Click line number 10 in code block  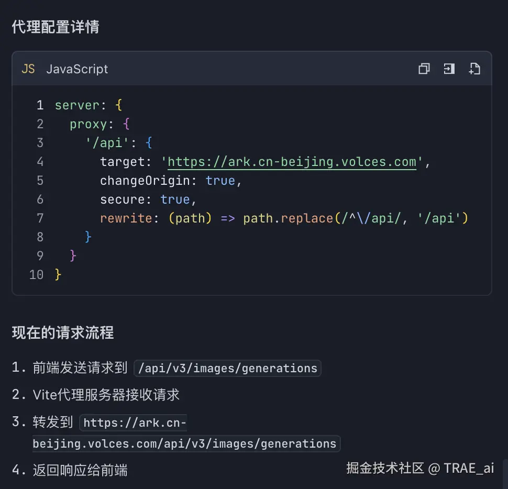37,274
